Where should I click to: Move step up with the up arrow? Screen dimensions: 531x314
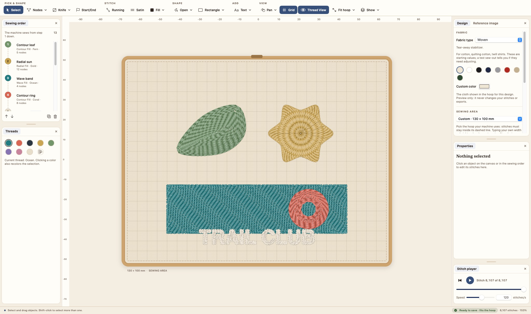pyautogui.click(x=6, y=116)
